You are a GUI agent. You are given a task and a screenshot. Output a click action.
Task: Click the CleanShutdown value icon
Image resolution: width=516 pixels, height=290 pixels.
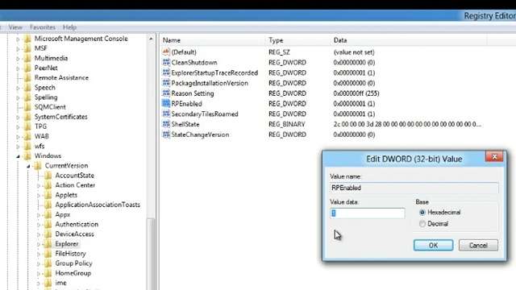(x=166, y=62)
